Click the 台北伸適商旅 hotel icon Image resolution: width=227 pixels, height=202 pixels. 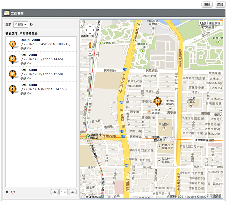click(159, 160)
